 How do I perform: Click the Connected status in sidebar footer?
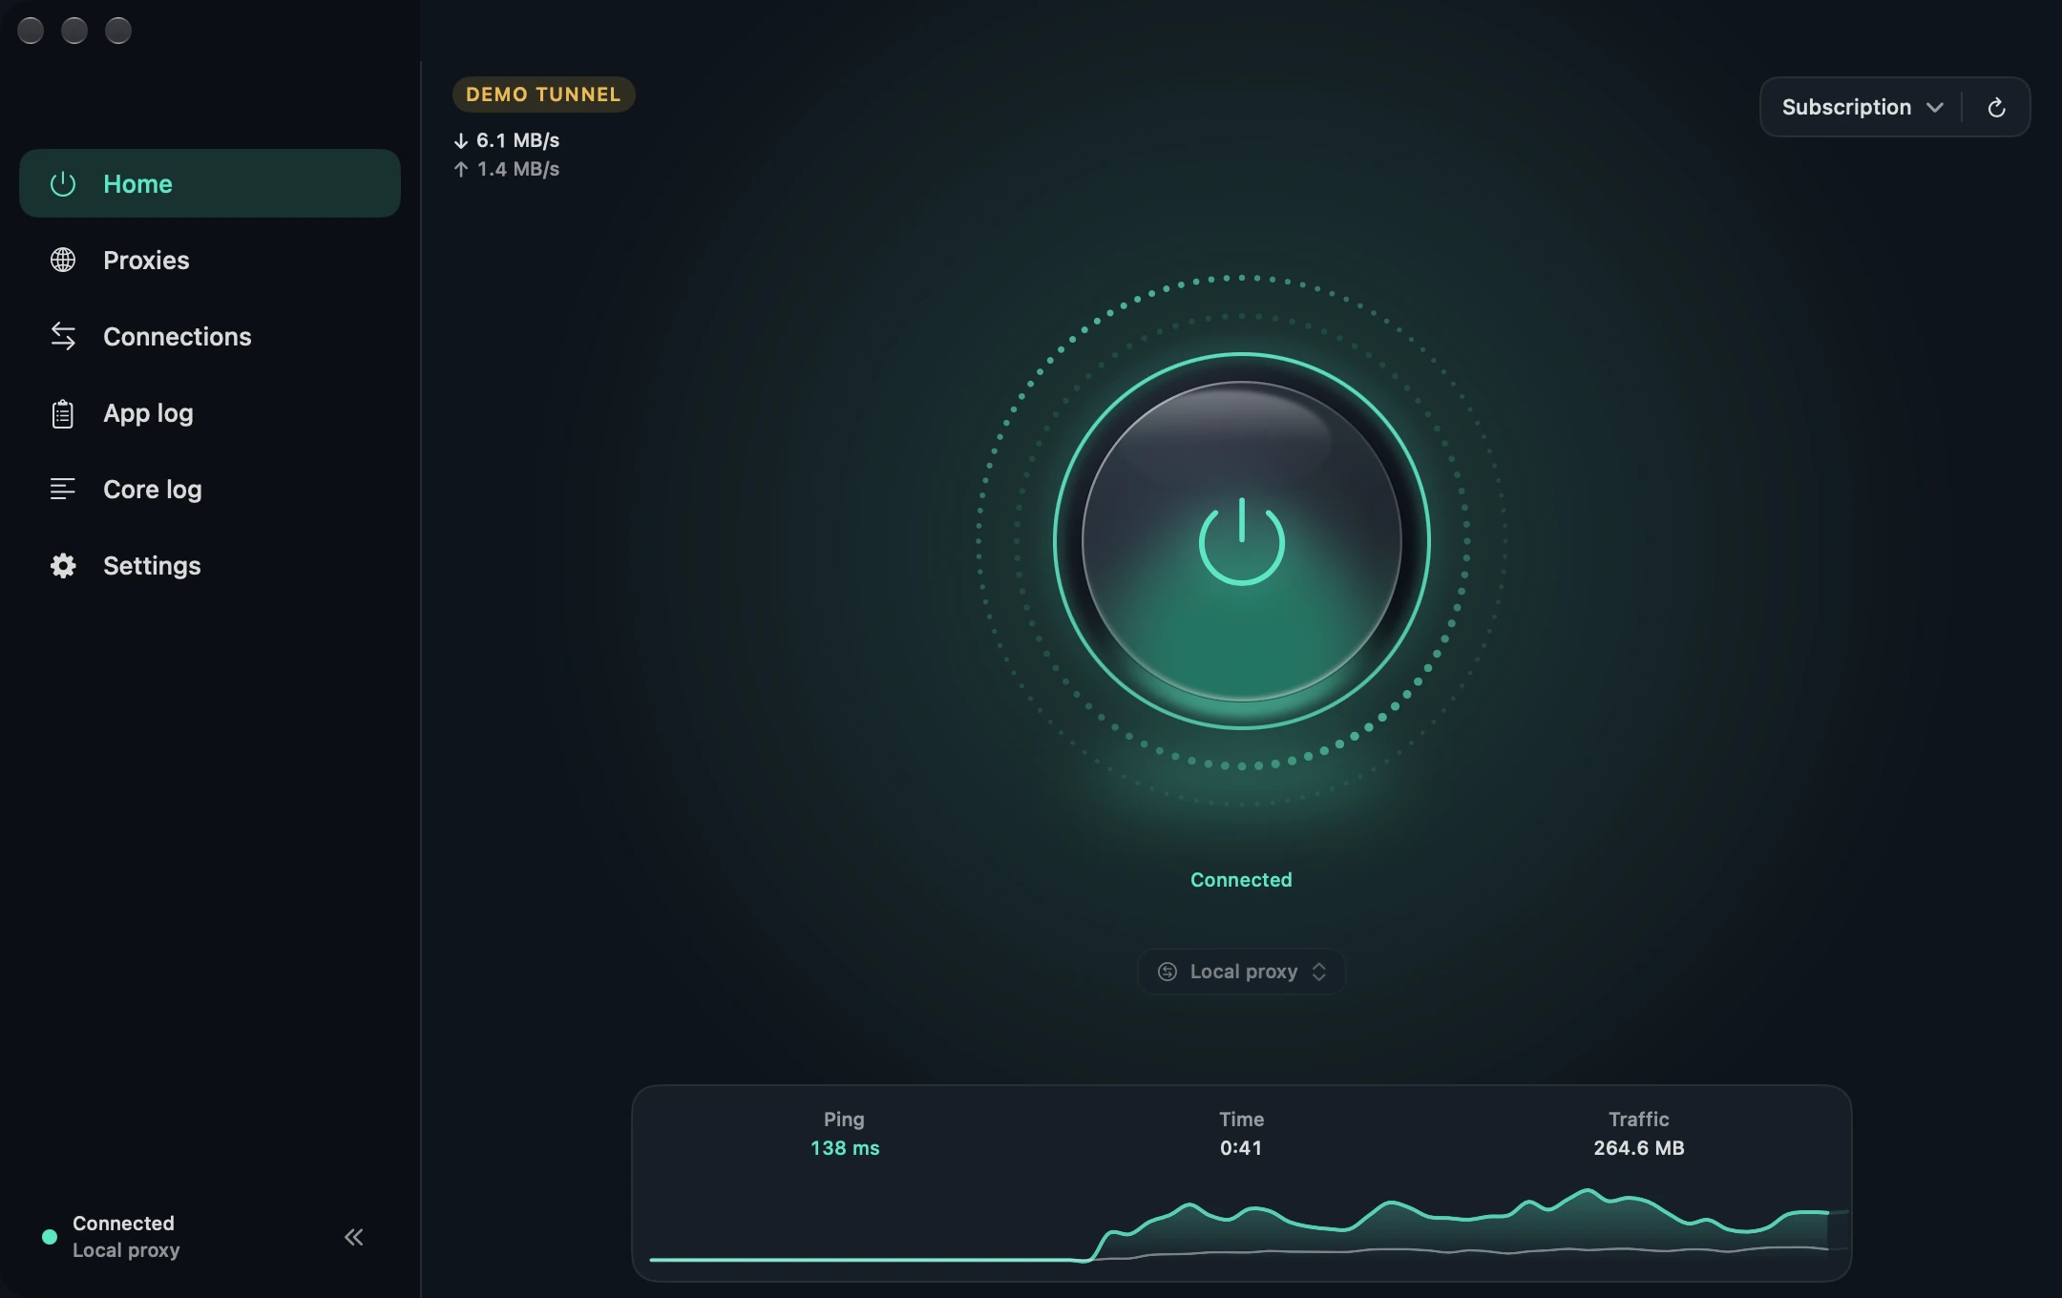[123, 1224]
